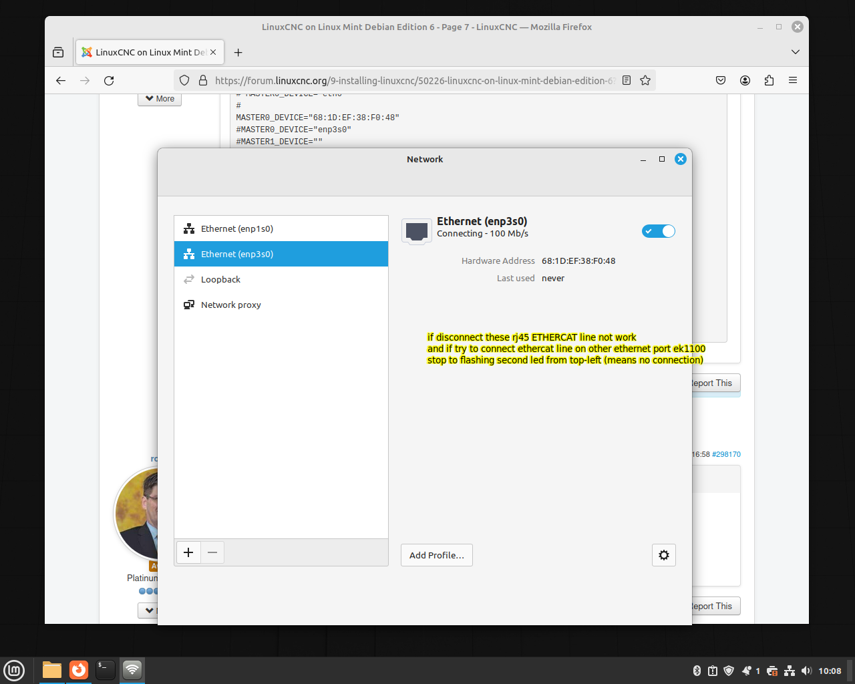Click the padlock site info icon
Viewport: 855px width, 684px height.
click(203, 80)
